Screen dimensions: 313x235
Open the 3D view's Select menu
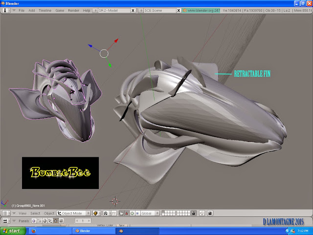click(35, 213)
